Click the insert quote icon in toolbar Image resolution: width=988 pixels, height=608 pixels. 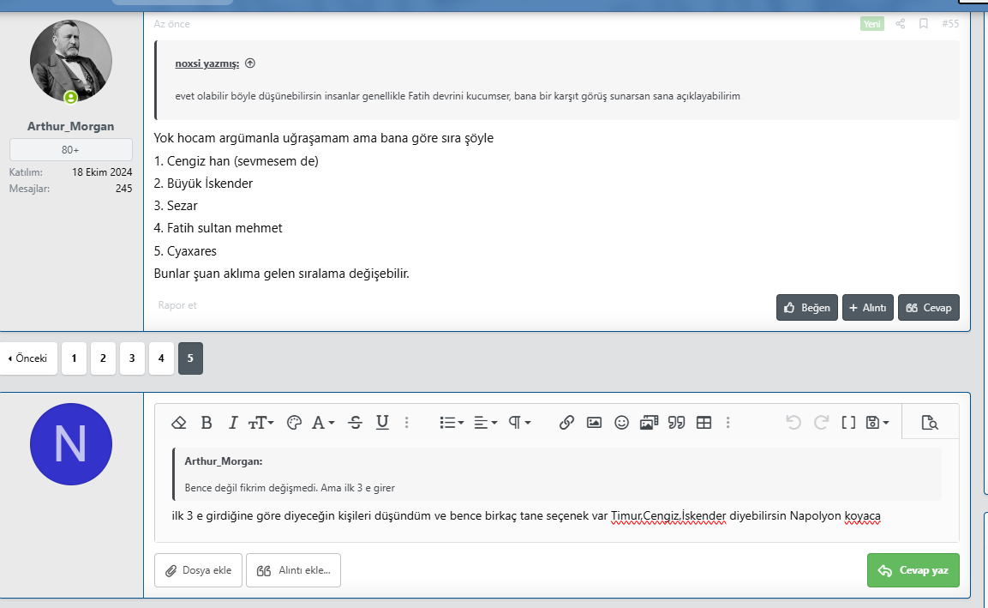pyautogui.click(x=677, y=423)
